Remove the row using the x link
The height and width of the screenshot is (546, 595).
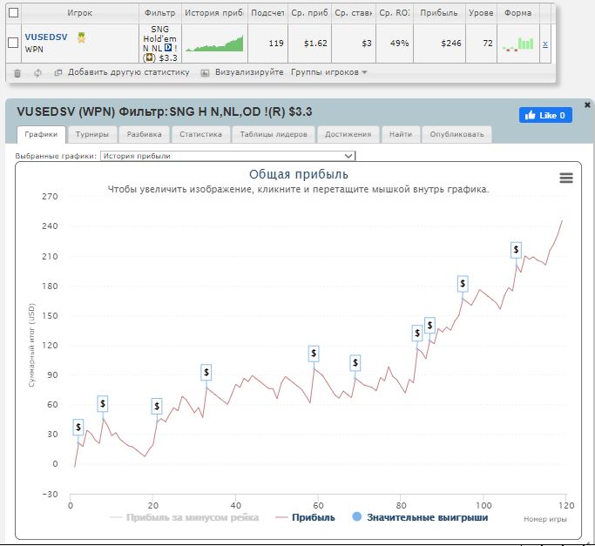click(x=545, y=44)
